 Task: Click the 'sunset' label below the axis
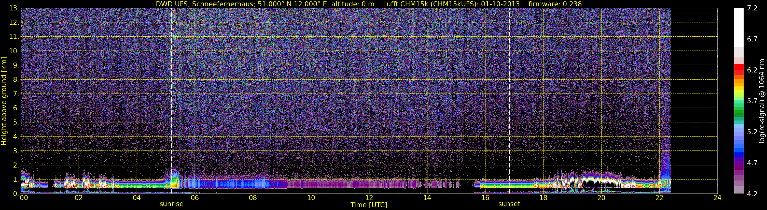coord(509,204)
